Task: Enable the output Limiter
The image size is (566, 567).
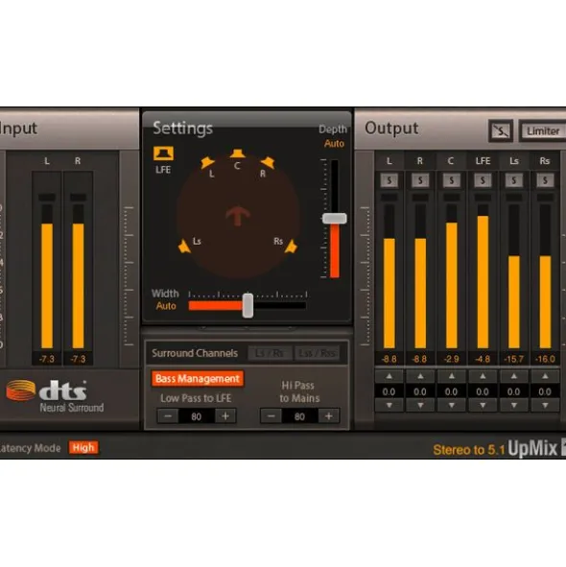Action: (542, 130)
